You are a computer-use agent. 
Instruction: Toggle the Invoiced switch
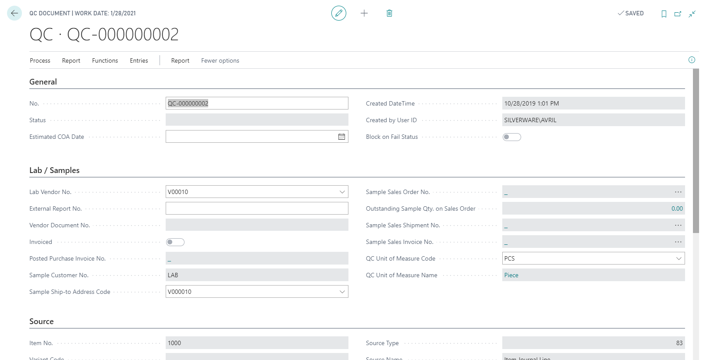click(175, 242)
